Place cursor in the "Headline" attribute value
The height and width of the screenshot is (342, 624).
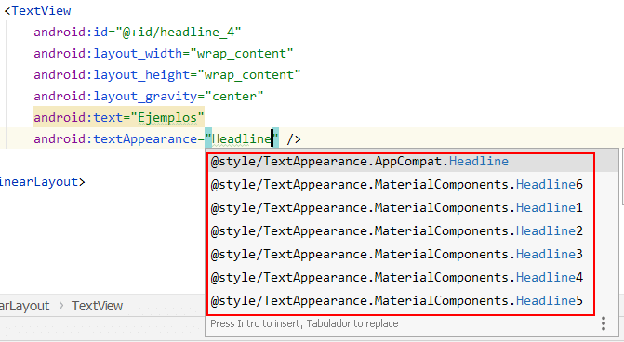coord(241,138)
